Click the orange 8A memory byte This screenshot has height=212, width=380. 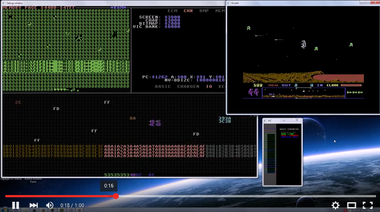pos(133,118)
